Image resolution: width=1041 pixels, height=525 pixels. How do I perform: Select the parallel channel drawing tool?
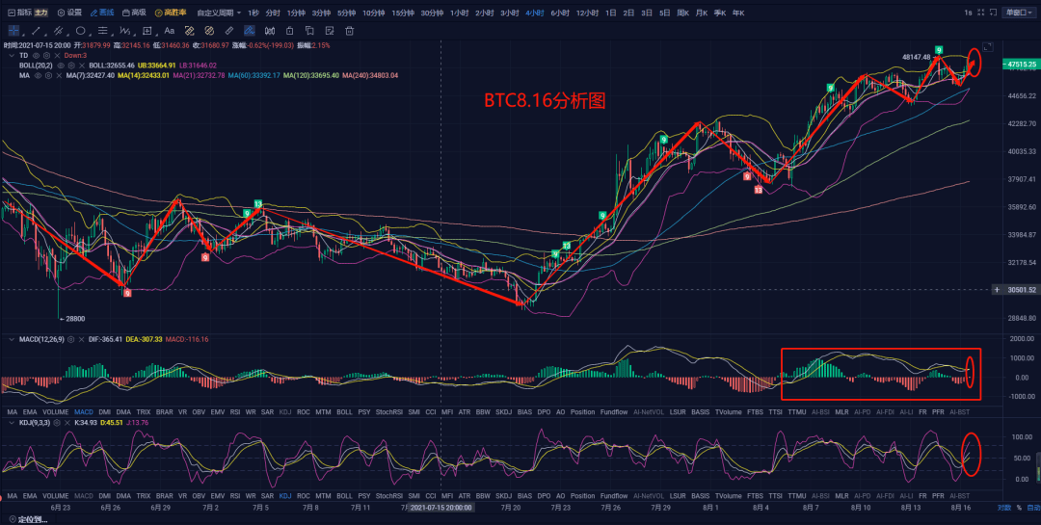click(59, 31)
